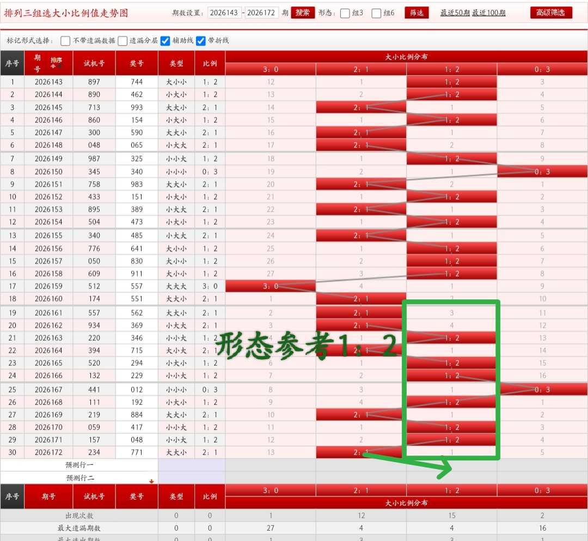
Task: Click the top 3:0 distribution header
Action: pyautogui.click(x=271, y=69)
